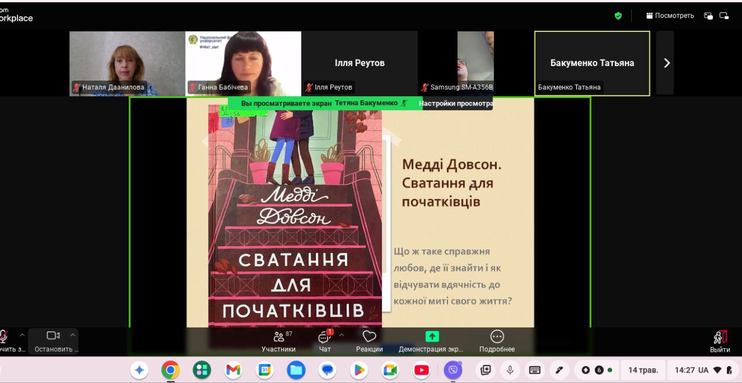Image resolution: width=742 pixels, height=383 pixels.
Task: Click the last icon after Посмотреть
Action: tap(724, 16)
